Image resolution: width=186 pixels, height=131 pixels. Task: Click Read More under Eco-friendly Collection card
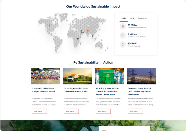pos(39,111)
